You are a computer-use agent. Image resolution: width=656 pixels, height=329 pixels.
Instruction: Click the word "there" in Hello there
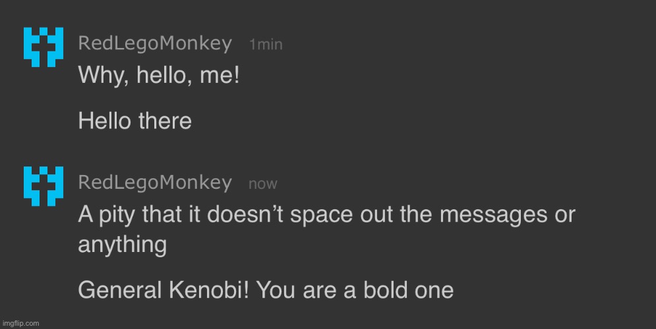(x=165, y=121)
